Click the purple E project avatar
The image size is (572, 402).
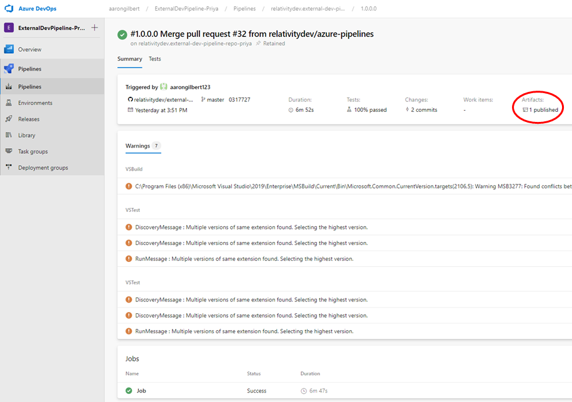9,28
